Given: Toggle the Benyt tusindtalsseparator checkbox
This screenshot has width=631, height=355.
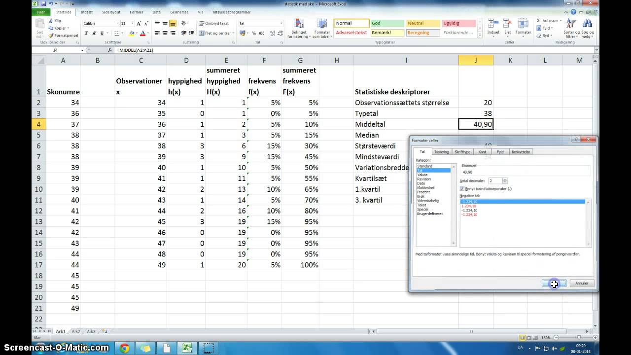Looking at the screenshot, I should click(x=462, y=188).
